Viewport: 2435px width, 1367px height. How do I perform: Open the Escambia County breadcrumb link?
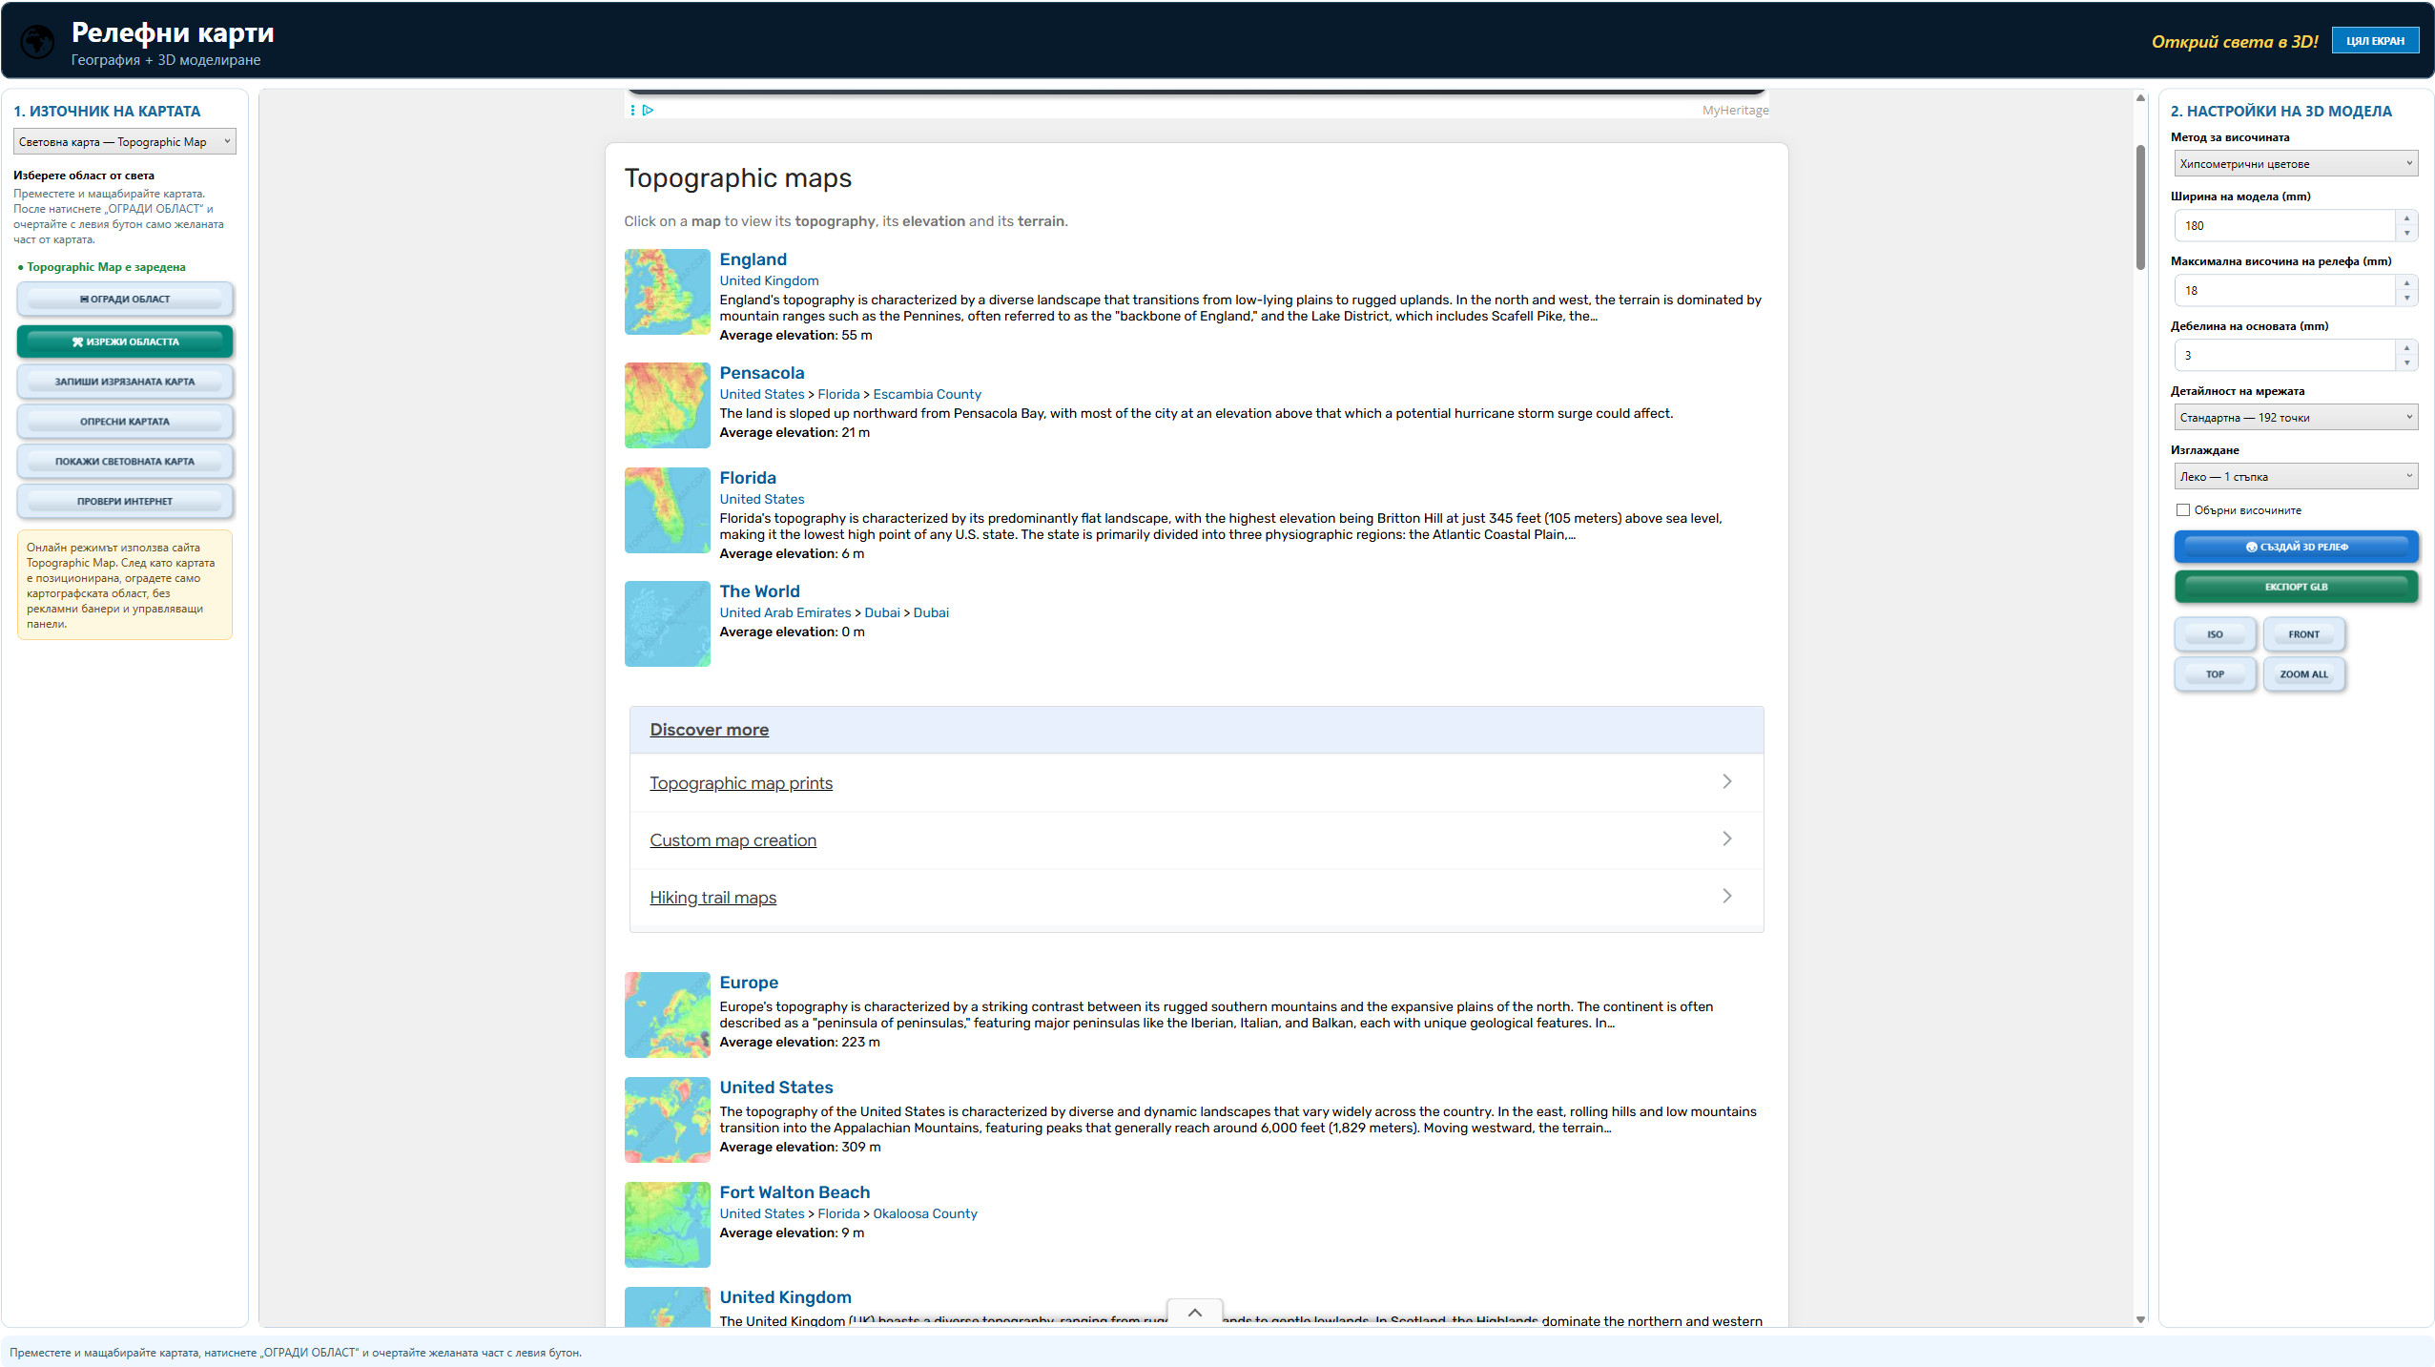point(926,395)
